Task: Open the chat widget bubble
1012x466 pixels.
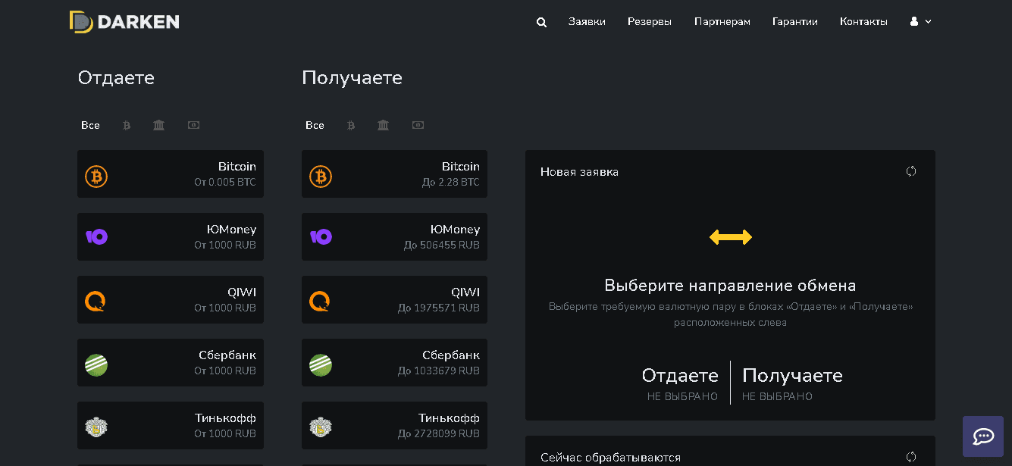Action: click(x=982, y=436)
